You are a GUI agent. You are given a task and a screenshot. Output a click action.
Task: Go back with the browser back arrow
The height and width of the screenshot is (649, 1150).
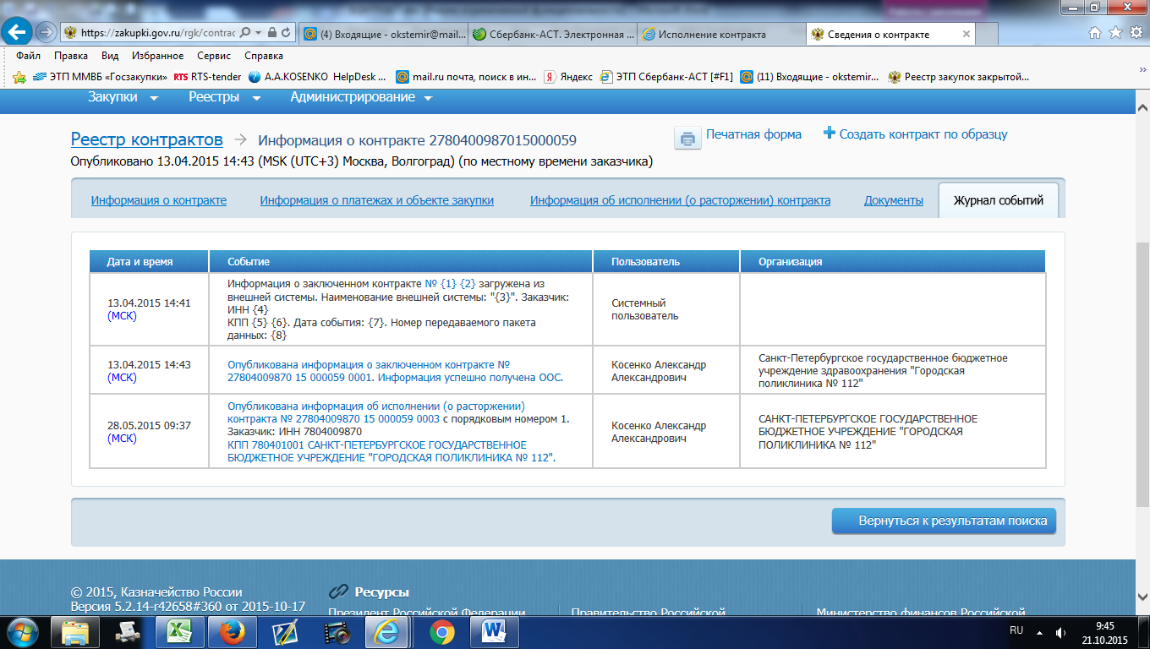tap(19, 33)
